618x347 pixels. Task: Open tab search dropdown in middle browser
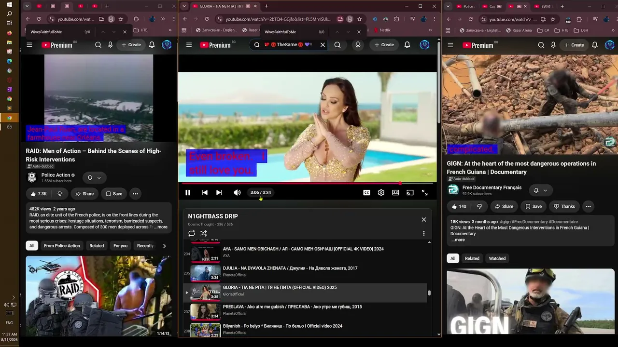[184, 6]
